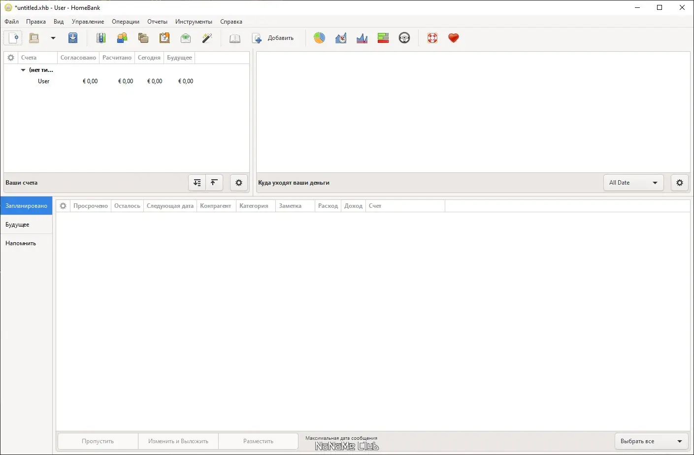694x455 pixels.
Task: Switch to the Напомнить tab
Action: tap(26, 243)
